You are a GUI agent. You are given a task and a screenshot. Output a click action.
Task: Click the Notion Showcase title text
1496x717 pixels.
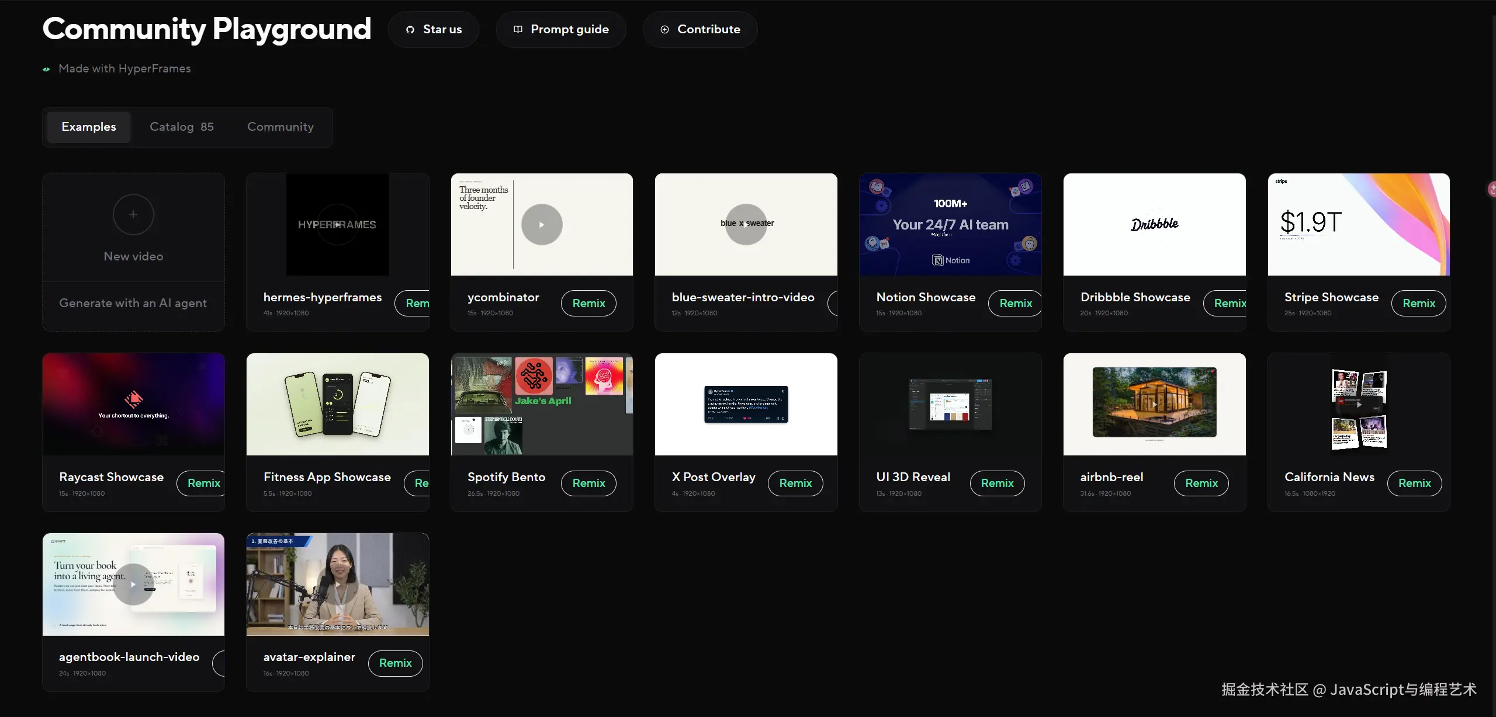pyautogui.click(x=926, y=297)
